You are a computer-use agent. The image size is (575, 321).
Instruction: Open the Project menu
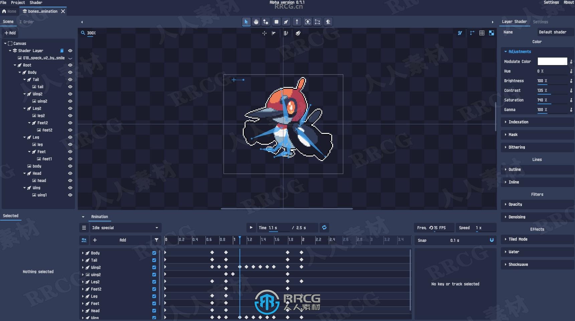point(18,3)
